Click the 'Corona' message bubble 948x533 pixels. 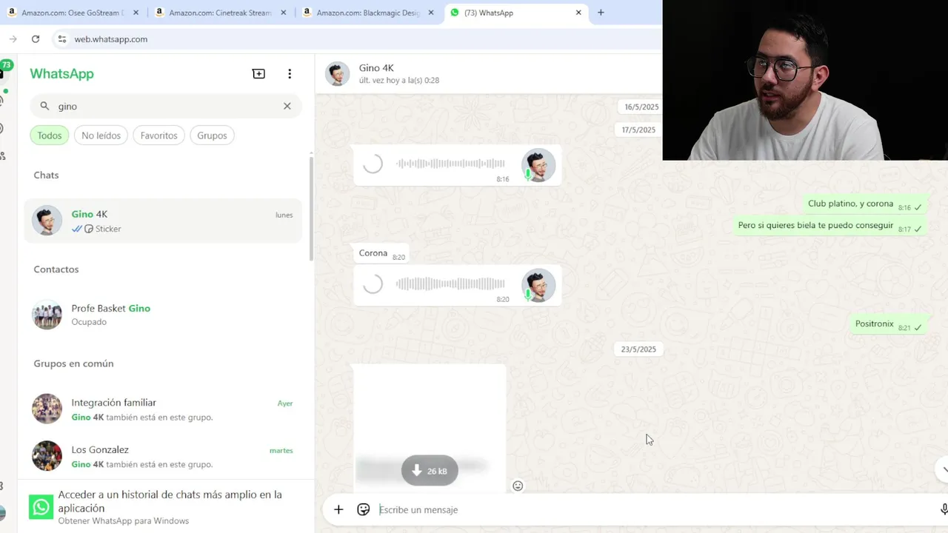click(381, 254)
